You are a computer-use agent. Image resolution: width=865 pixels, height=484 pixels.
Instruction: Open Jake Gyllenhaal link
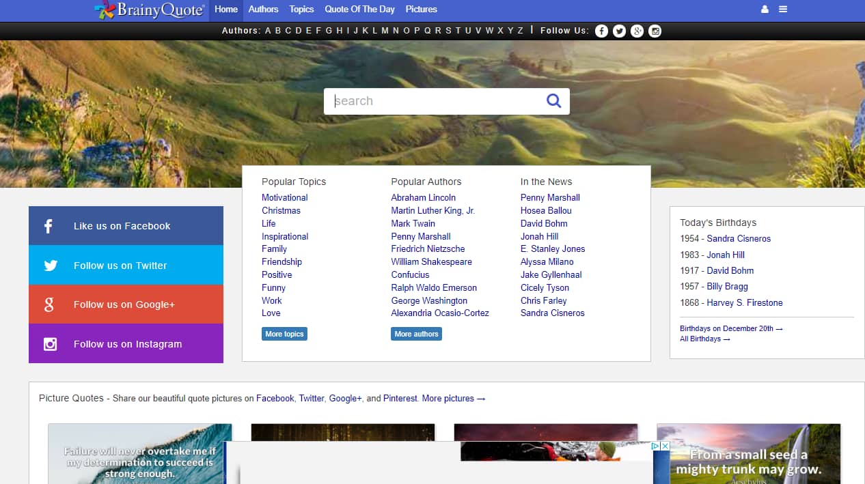(x=552, y=274)
